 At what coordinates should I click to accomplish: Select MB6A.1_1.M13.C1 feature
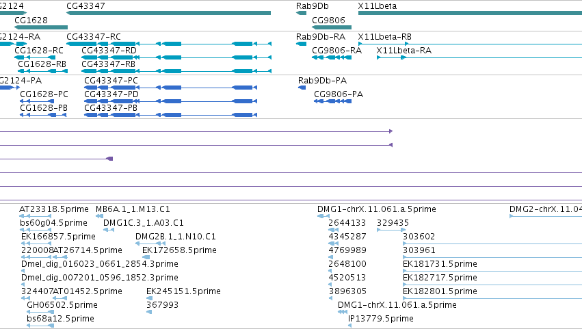(99, 216)
